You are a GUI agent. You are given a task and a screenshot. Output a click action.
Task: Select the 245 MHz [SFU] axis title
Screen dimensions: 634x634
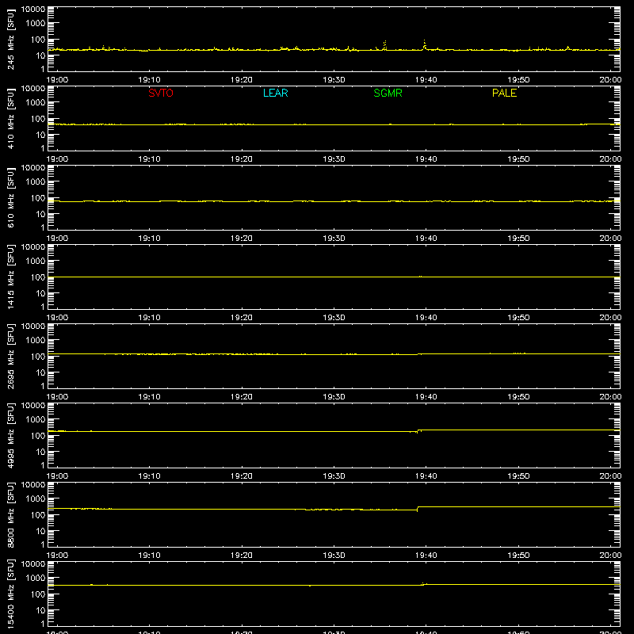tap(11, 39)
